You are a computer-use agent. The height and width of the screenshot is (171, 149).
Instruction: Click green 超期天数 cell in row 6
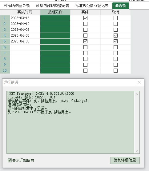[55, 47]
